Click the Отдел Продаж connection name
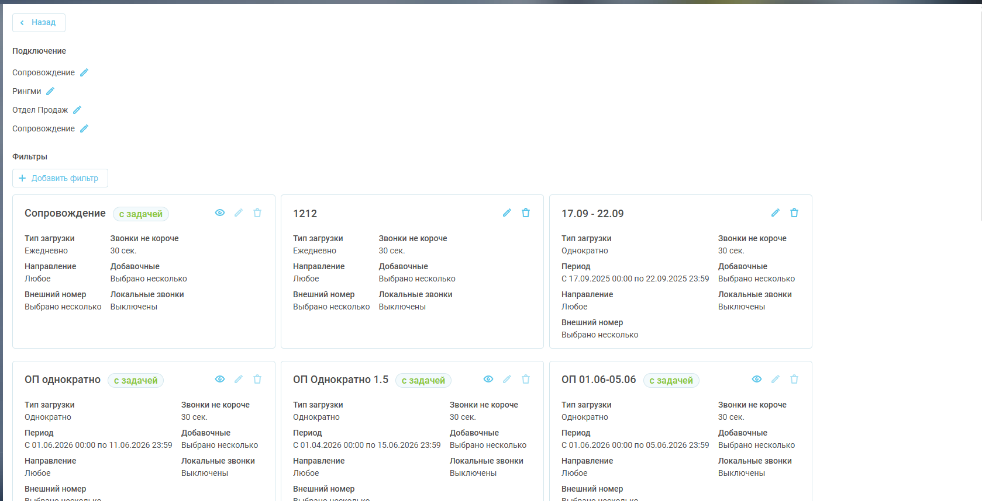 [x=40, y=110]
